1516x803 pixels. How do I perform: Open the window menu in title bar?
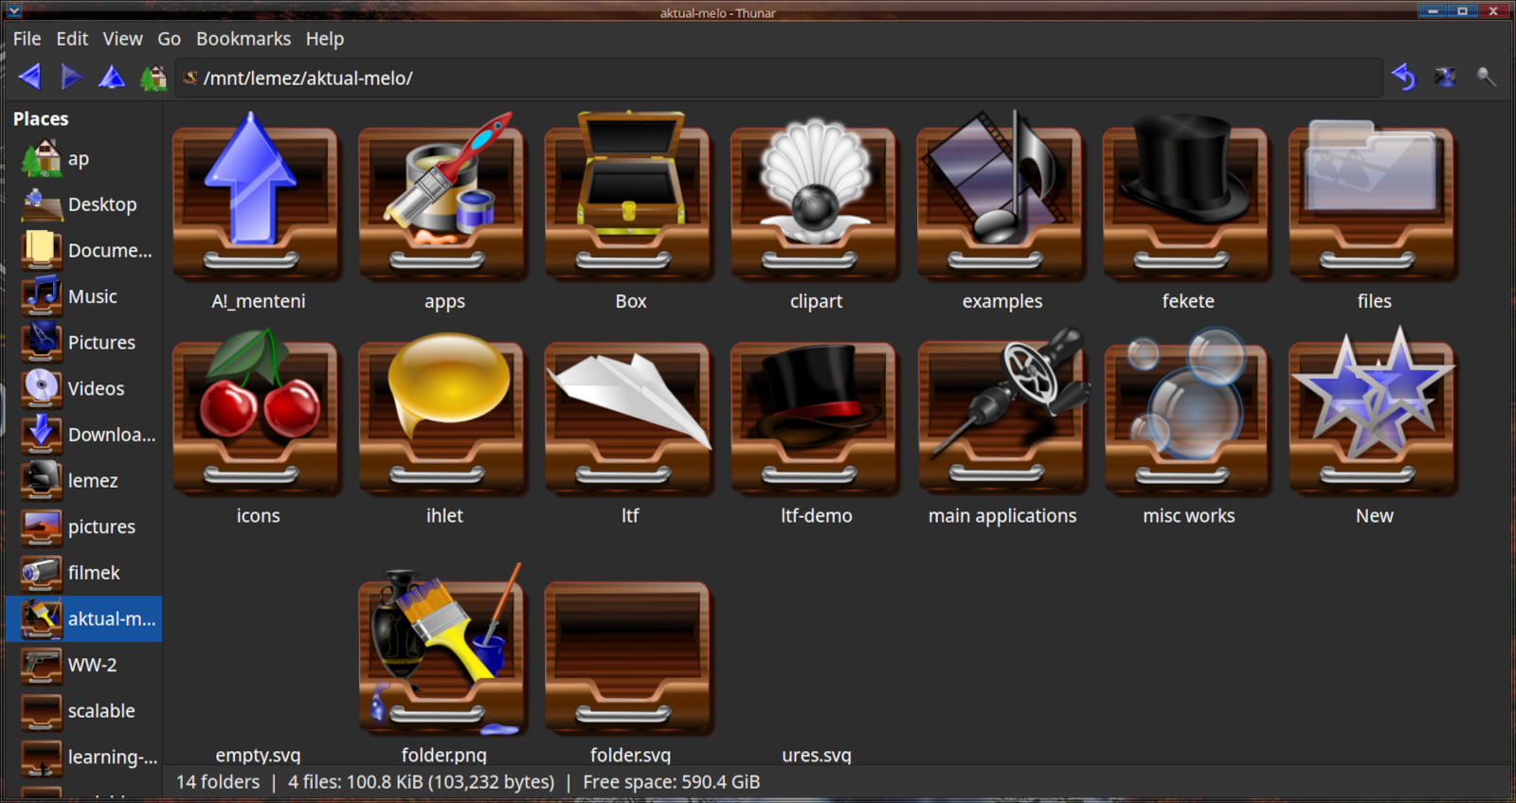click(x=14, y=11)
